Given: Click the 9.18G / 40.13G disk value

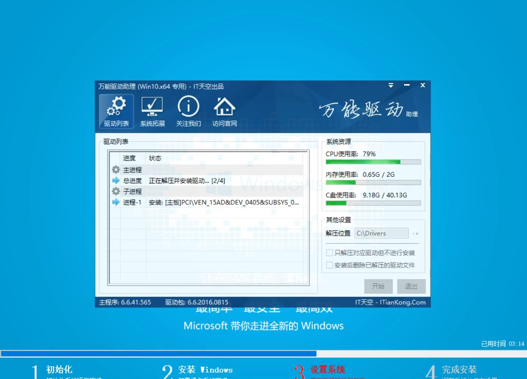Looking at the screenshot, I should pos(385,195).
